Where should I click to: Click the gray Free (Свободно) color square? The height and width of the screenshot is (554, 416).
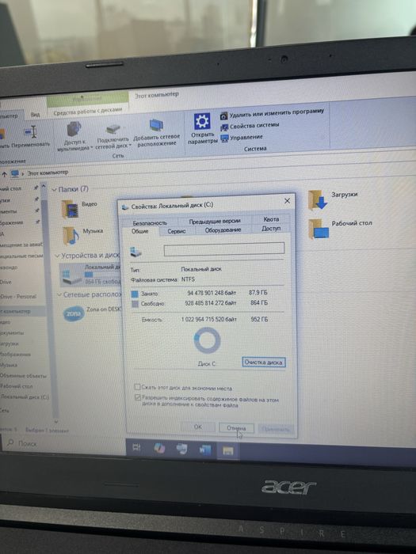135,304
